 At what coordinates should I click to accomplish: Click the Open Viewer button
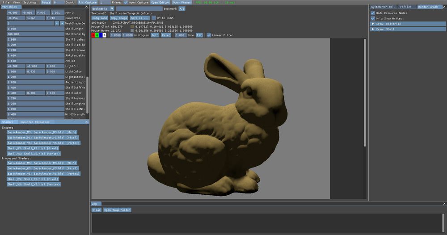[181, 2]
